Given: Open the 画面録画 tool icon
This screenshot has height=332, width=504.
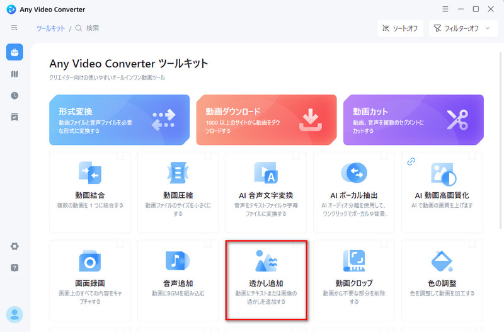Looking at the screenshot, I should (90, 261).
